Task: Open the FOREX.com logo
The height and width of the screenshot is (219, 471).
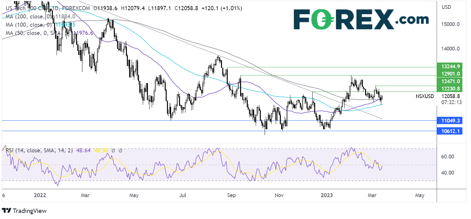Action: pos(361,19)
